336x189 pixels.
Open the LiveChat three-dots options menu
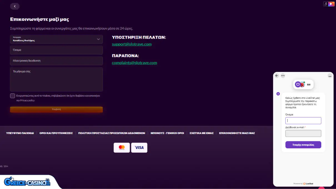tap(283, 75)
